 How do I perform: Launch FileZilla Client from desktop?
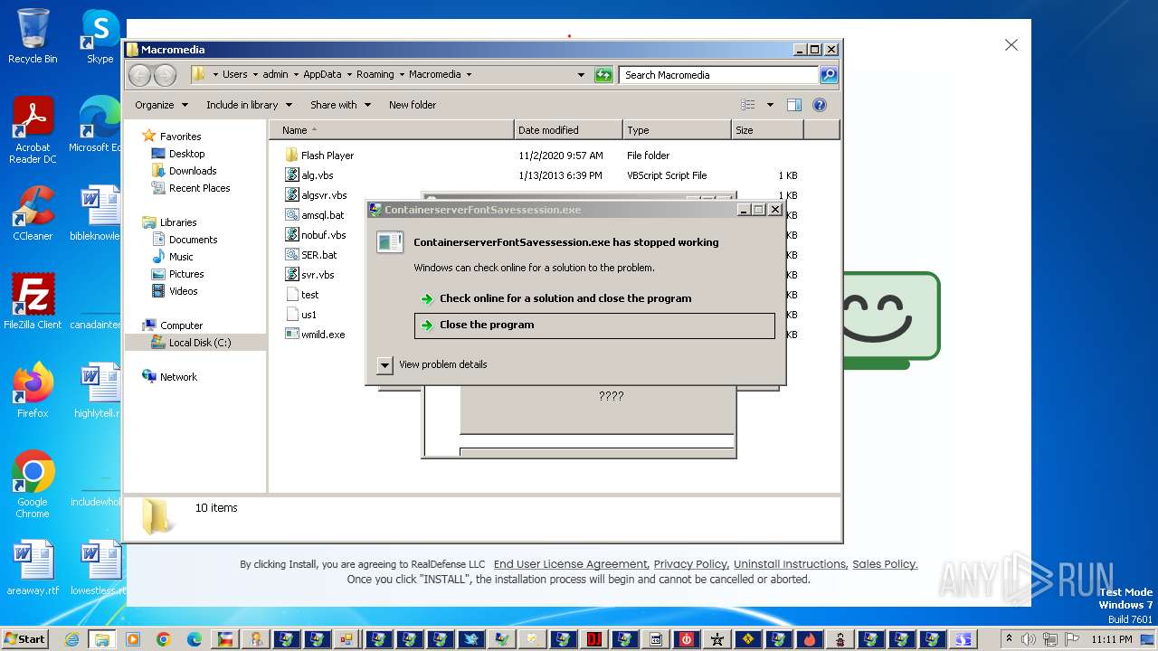(33, 301)
